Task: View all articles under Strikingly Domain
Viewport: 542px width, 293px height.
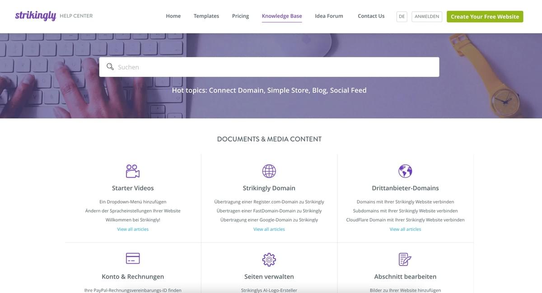Action: 269,229
